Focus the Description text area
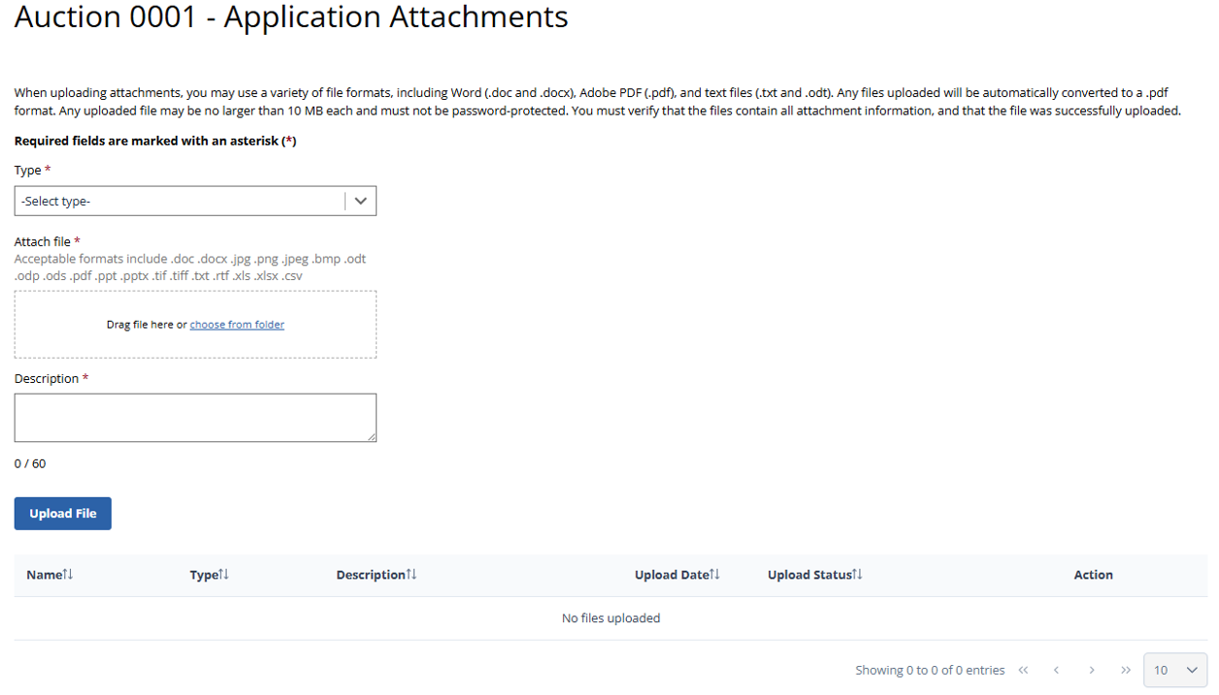The width and height of the screenshot is (1219, 695). tap(194, 418)
